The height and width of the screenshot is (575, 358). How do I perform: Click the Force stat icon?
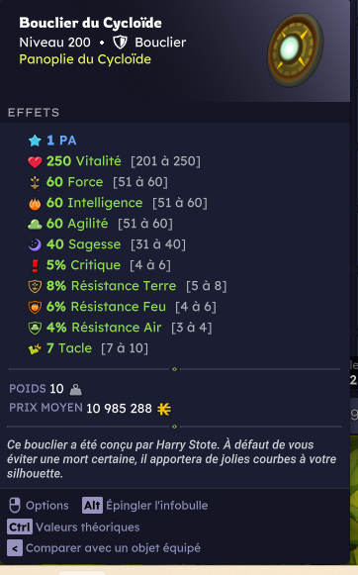pos(35,182)
